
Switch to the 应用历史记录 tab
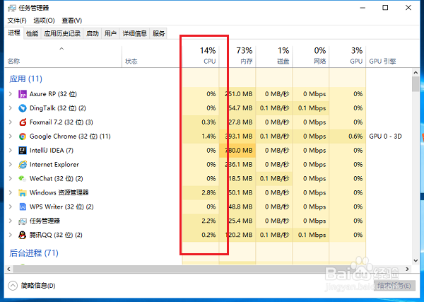coord(62,33)
